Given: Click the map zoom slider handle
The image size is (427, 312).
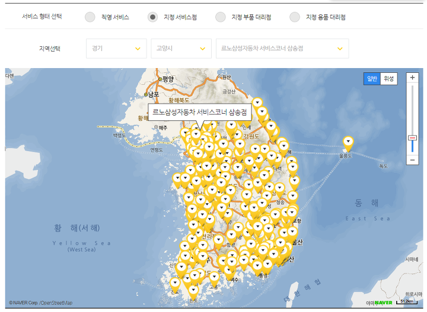Looking at the screenshot, I should 412,138.
